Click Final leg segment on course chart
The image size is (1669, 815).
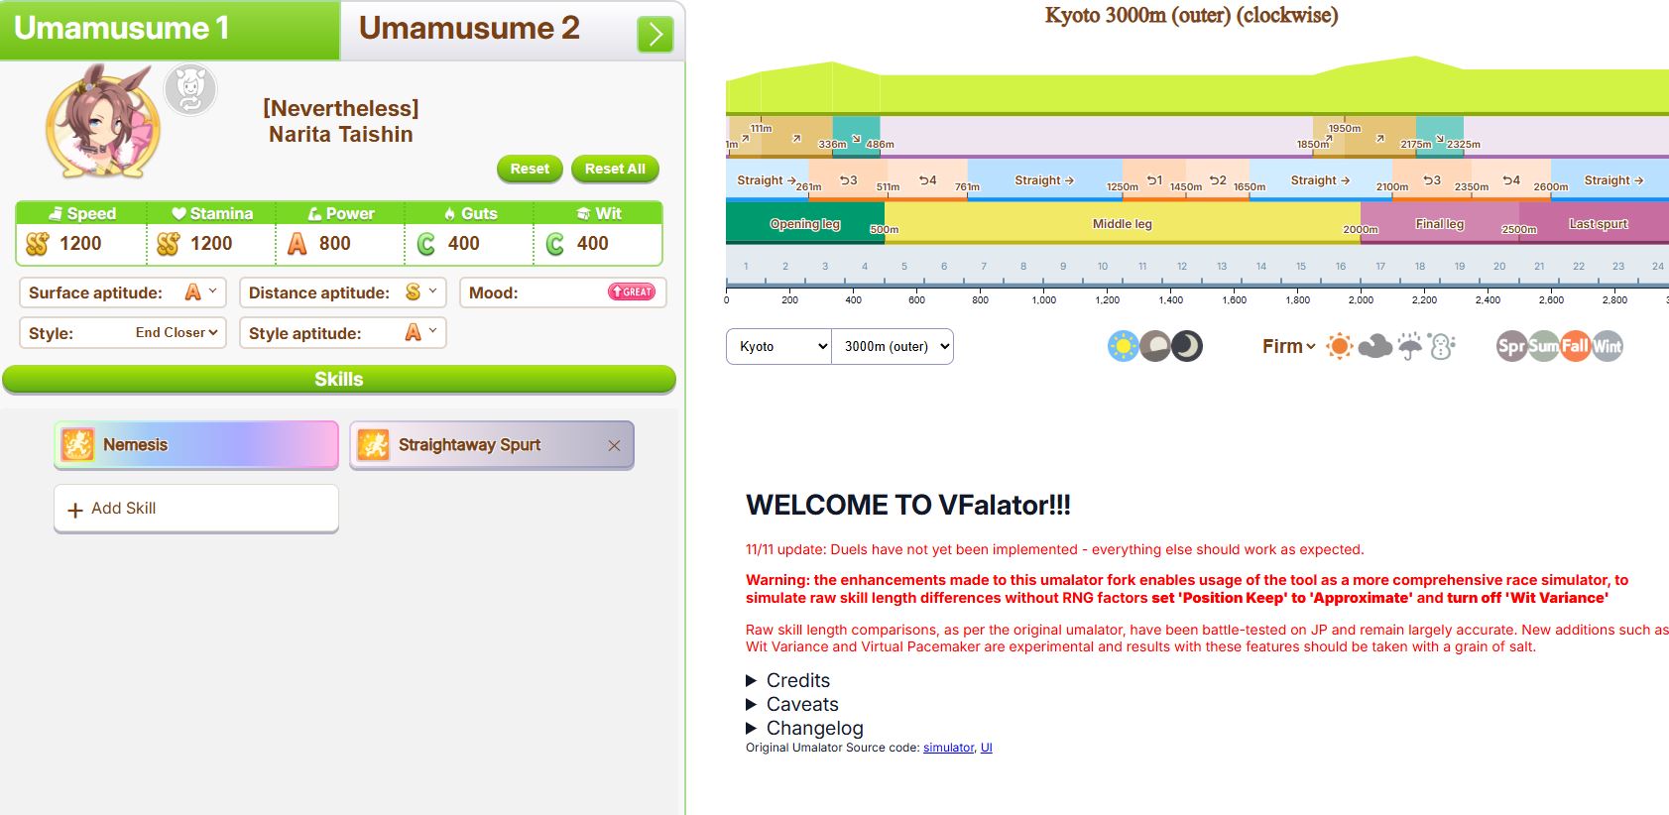[x=1440, y=223]
